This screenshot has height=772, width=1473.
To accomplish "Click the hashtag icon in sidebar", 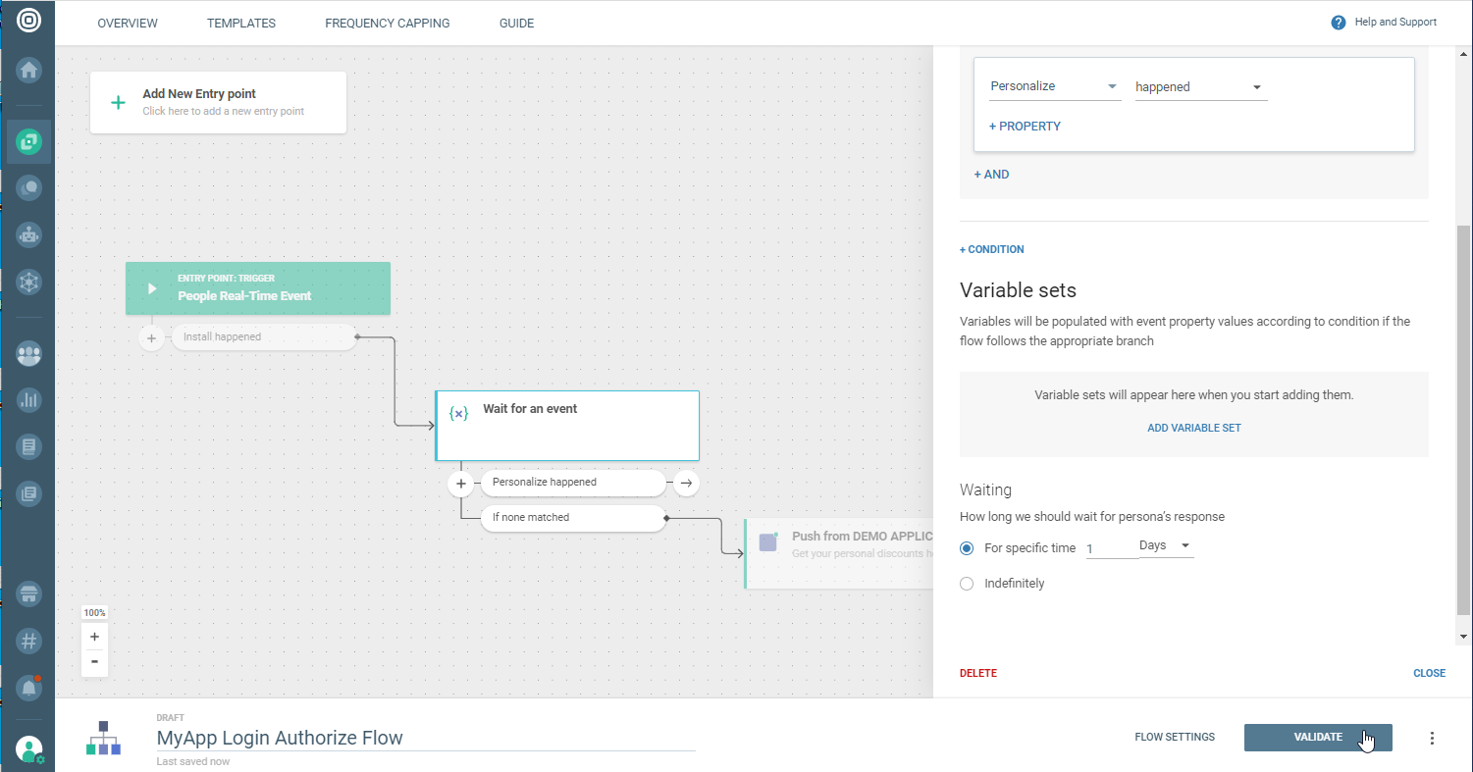I will (x=28, y=641).
